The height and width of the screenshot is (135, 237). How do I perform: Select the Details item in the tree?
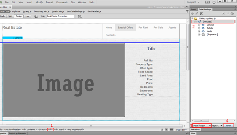(x=210, y=28)
